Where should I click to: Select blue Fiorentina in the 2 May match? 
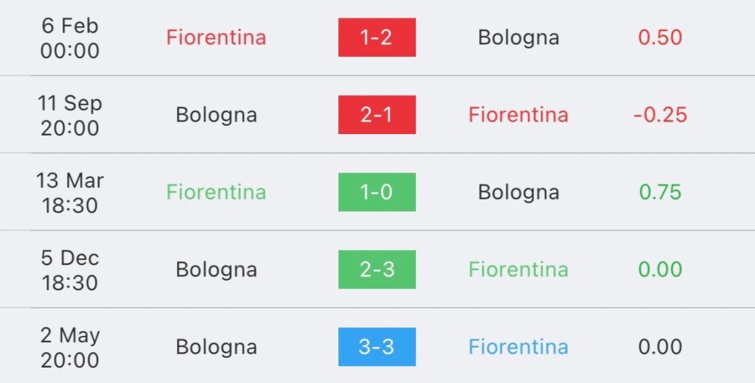(x=518, y=347)
